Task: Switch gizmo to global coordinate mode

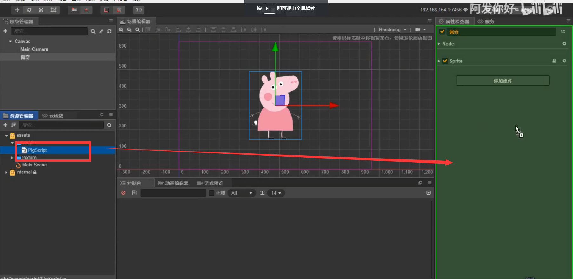Action: click(x=119, y=10)
